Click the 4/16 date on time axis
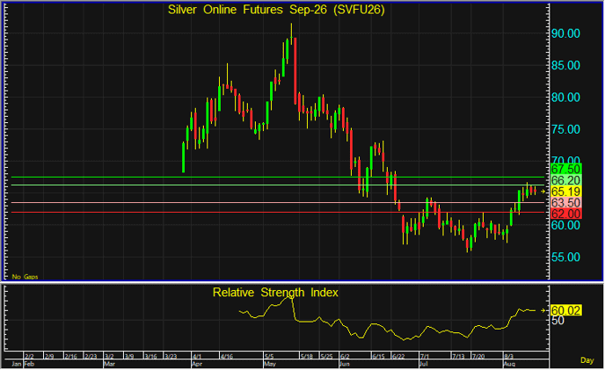The image size is (605, 370). click(227, 356)
